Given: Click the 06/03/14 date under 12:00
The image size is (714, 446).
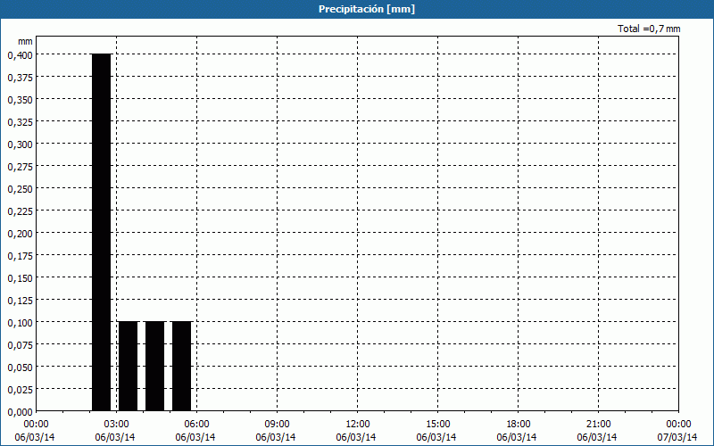Looking at the screenshot, I should click(x=356, y=437).
